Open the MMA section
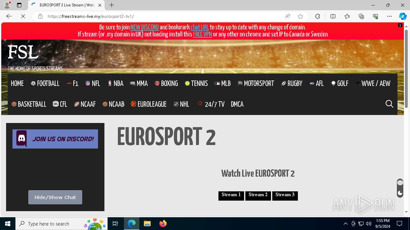Image resolution: width=410 pixels, height=230 pixels. point(139,84)
